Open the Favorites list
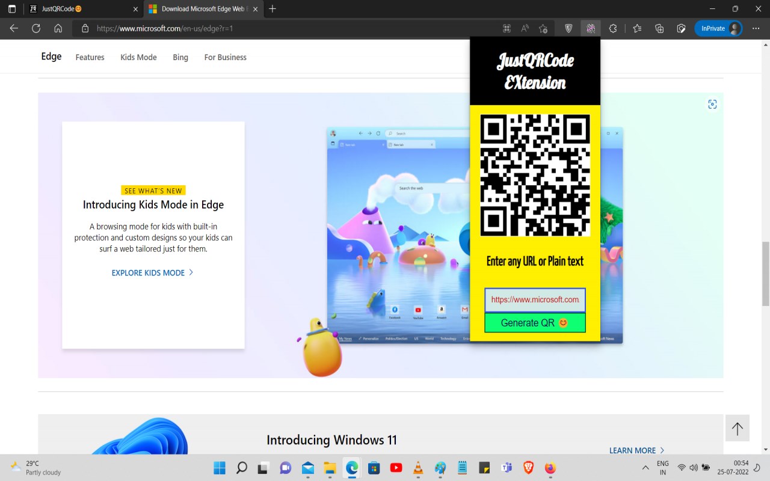The height and width of the screenshot is (481, 770). pyautogui.click(x=637, y=28)
